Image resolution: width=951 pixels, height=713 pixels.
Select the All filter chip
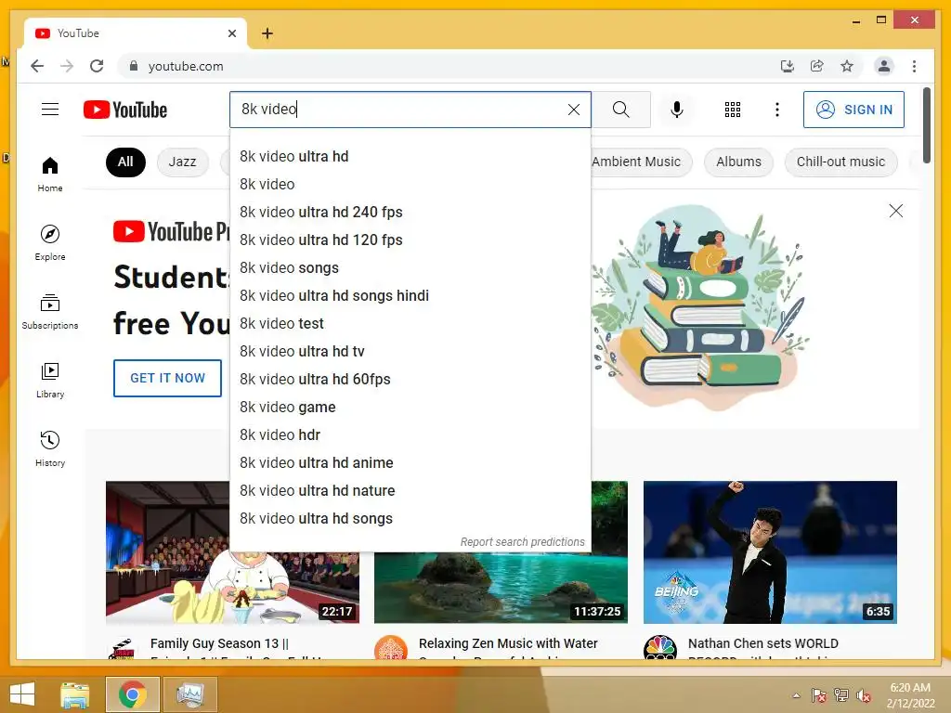(125, 162)
